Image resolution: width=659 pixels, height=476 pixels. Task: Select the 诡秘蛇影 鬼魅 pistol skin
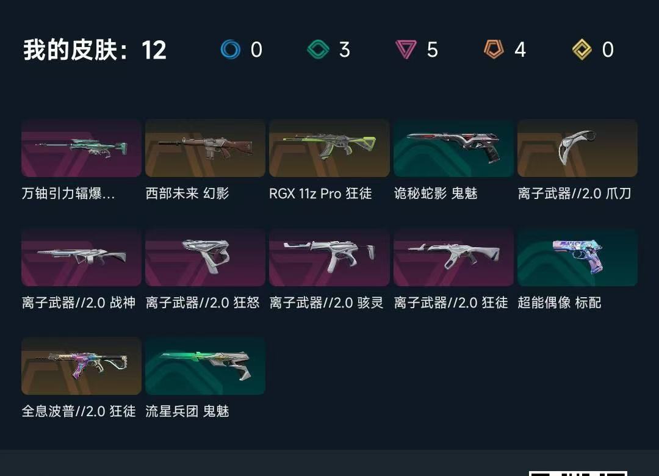click(453, 148)
